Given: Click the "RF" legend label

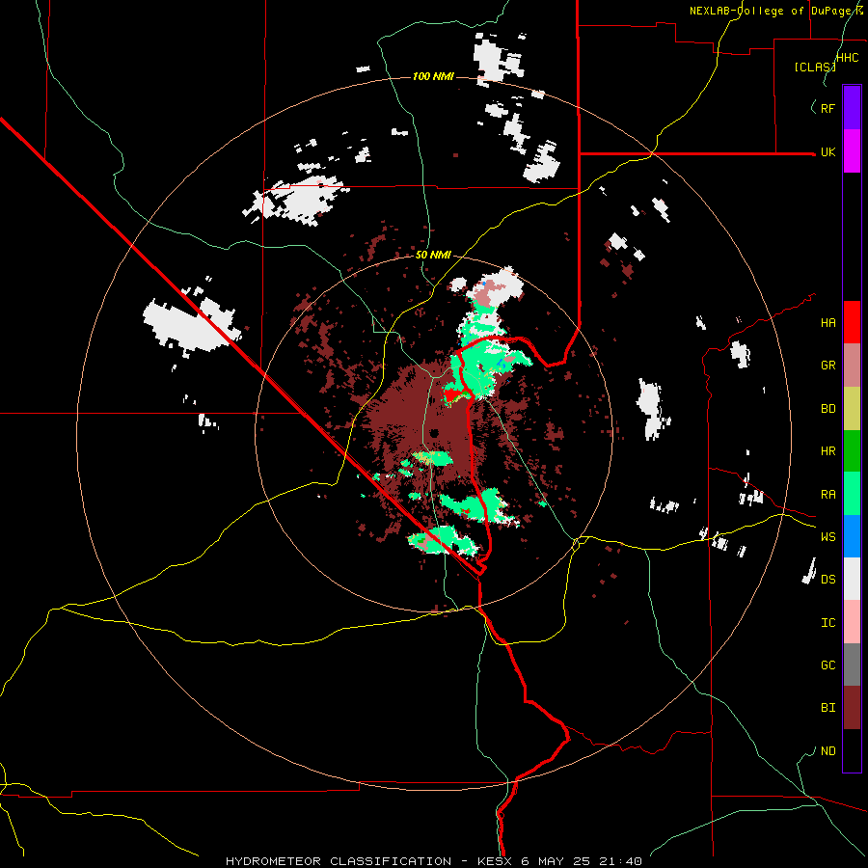Looking at the screenshot, I should point(827,108).
